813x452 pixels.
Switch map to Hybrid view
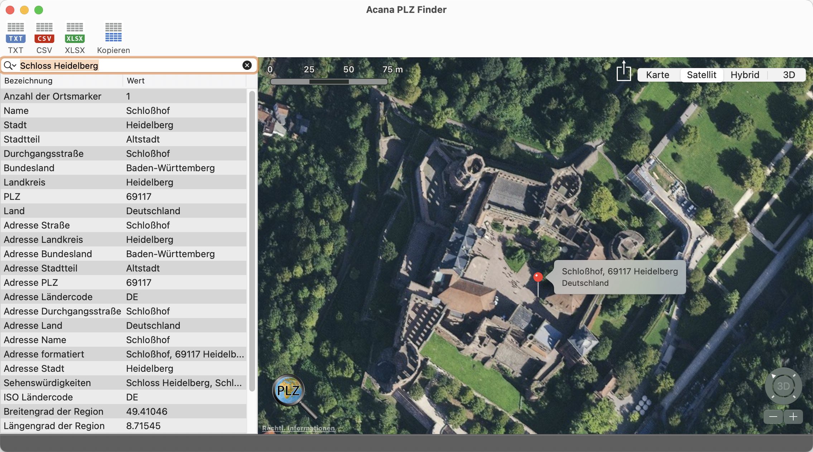[x=745, y=75]
